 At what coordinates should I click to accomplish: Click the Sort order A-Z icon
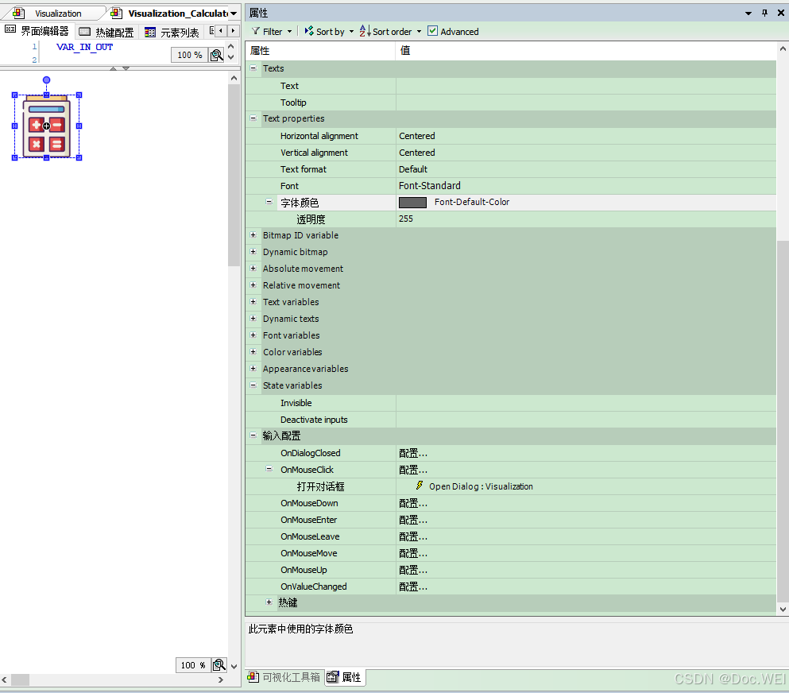coord(365,31)
